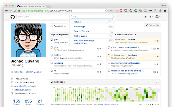Click the star on roomz repository row
Viewport: 172px width, 107px height.
[x=158, y=41]
